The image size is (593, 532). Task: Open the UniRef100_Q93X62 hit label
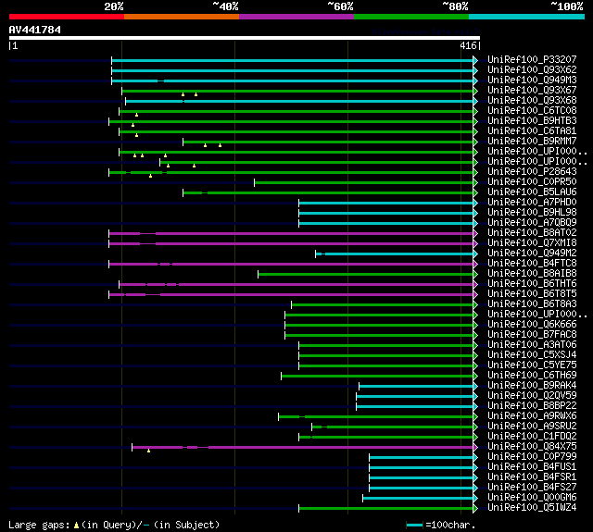(532, 69)
